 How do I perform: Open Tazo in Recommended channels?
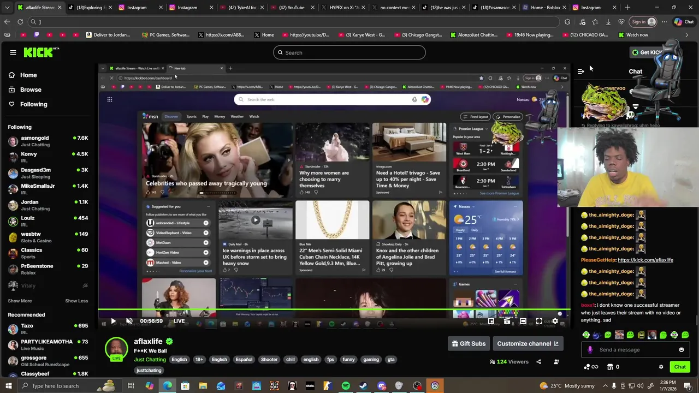(x=48, y=329)
